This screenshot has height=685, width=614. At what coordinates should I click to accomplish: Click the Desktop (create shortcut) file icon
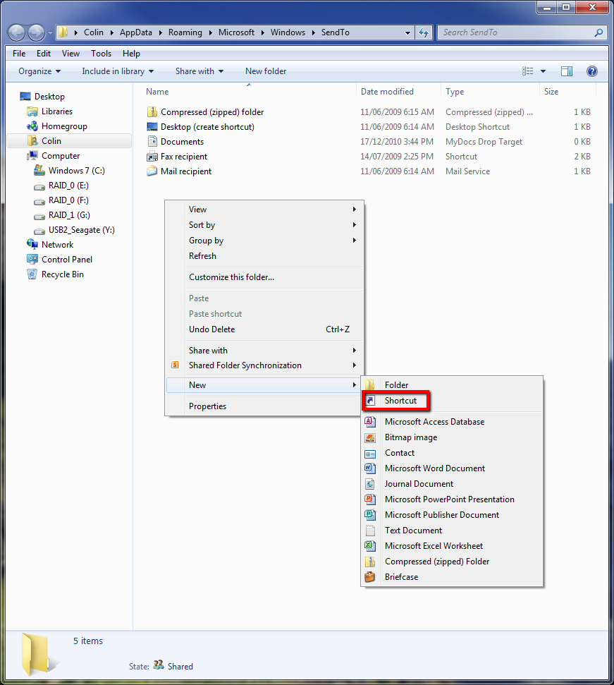152,127
